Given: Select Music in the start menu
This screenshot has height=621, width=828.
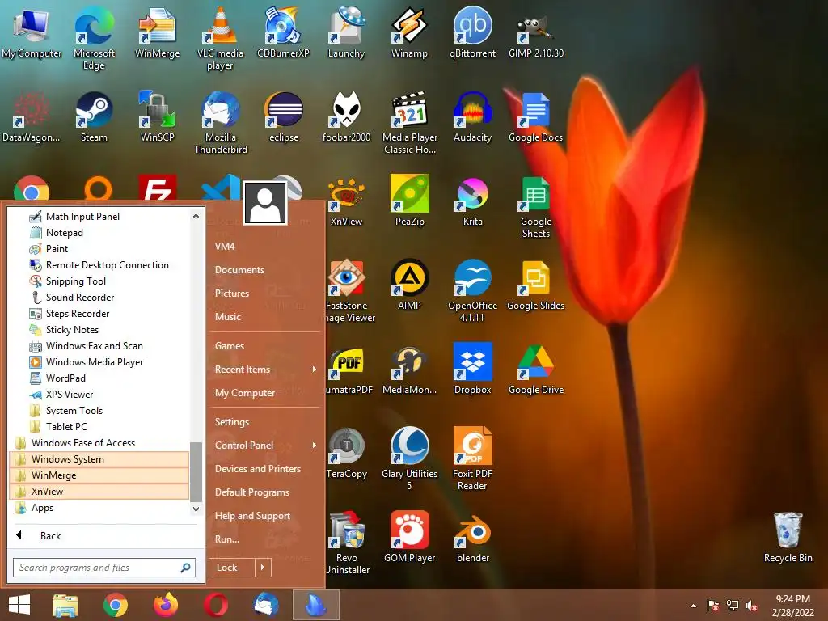Looking at the screenshot, I should [227, 317].
